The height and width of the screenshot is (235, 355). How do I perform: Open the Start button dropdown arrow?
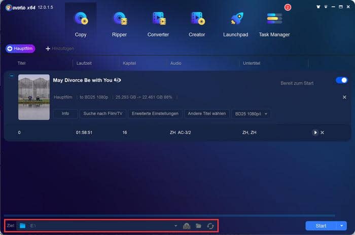point(342,226)
